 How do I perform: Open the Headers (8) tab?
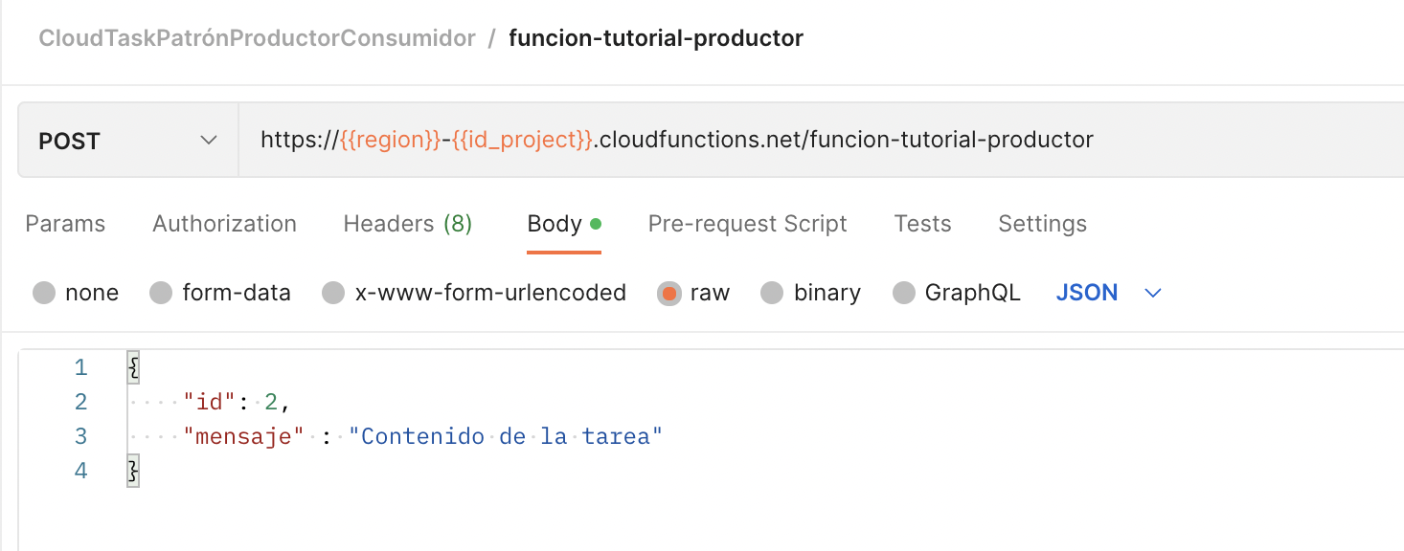(408, 224)
